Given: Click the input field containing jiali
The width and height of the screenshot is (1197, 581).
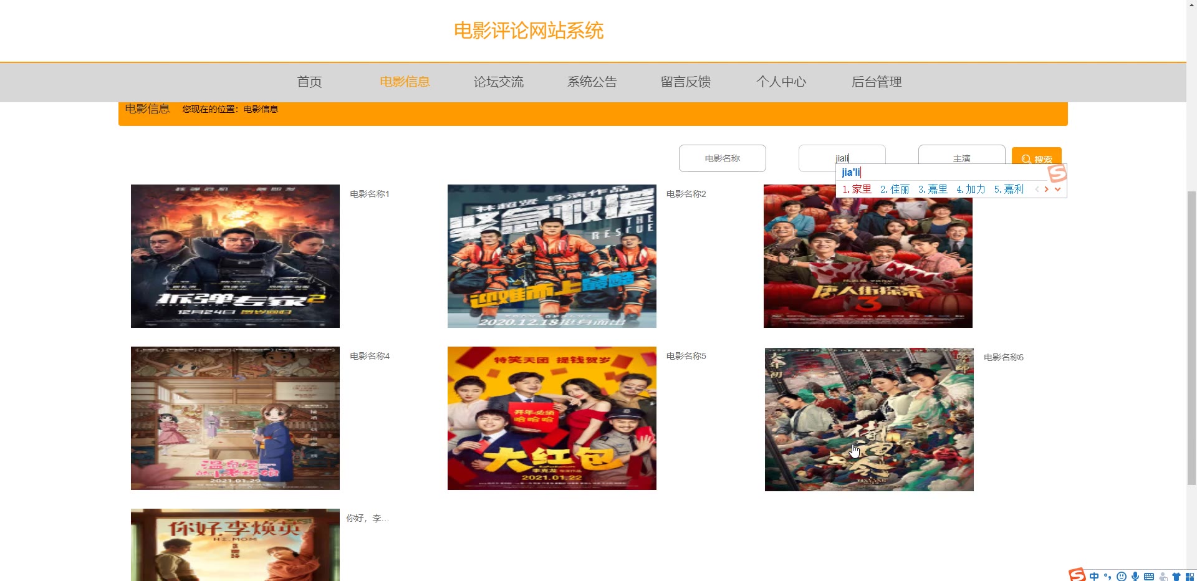Looking at the screenshot, I should click(x=842, y=158).
